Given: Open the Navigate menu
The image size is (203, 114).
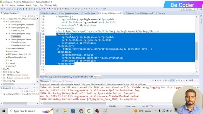Looking at the screenshot, I should (x=20, y=5).
